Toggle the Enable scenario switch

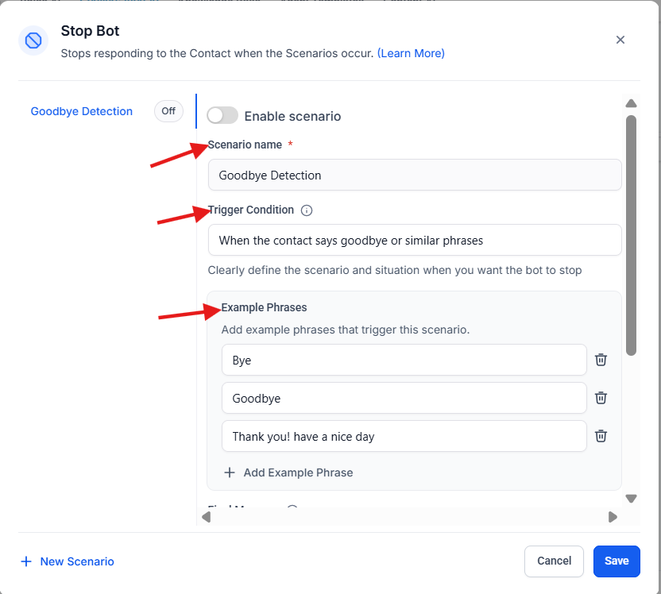tap(222, 116)
